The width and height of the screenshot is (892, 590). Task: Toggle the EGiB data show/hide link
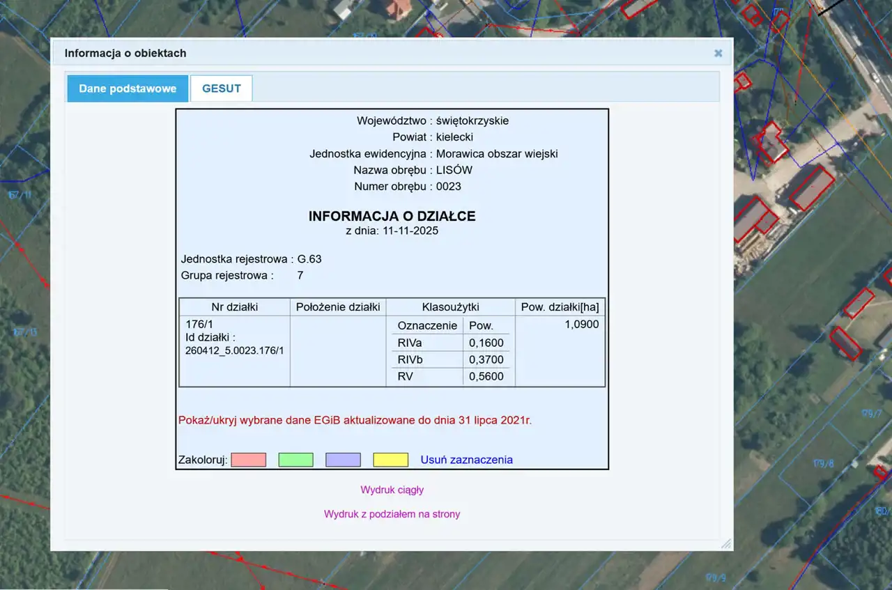355,420
